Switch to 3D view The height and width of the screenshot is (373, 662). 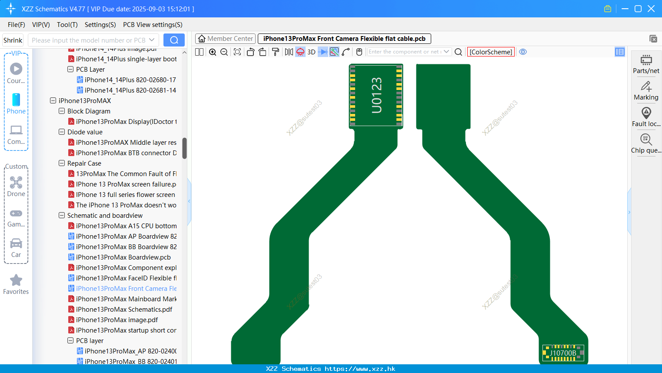click(x=311, y=52)
